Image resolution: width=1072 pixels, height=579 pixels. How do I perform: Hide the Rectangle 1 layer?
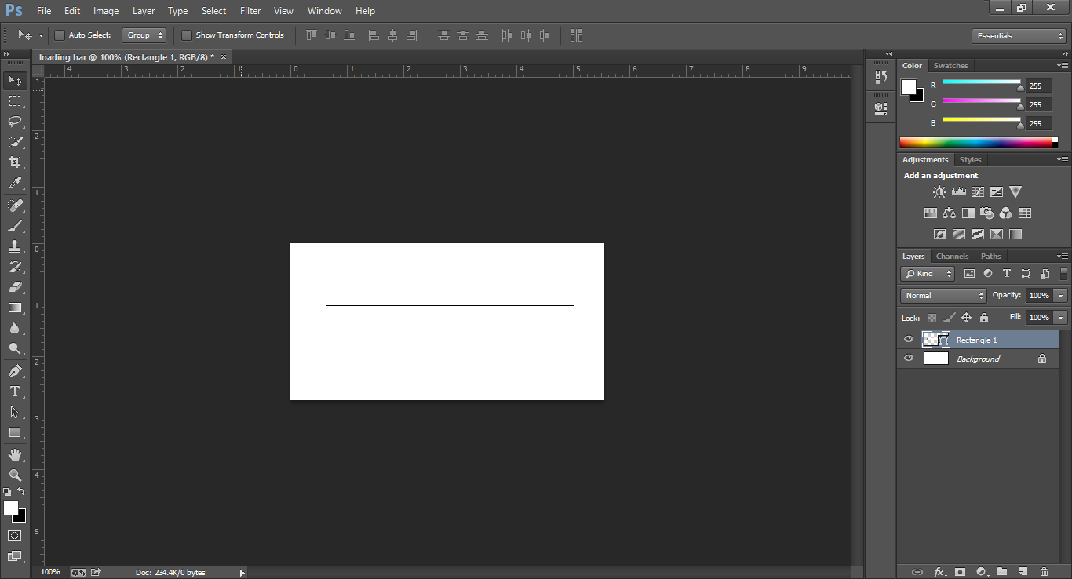coord(908,339)
